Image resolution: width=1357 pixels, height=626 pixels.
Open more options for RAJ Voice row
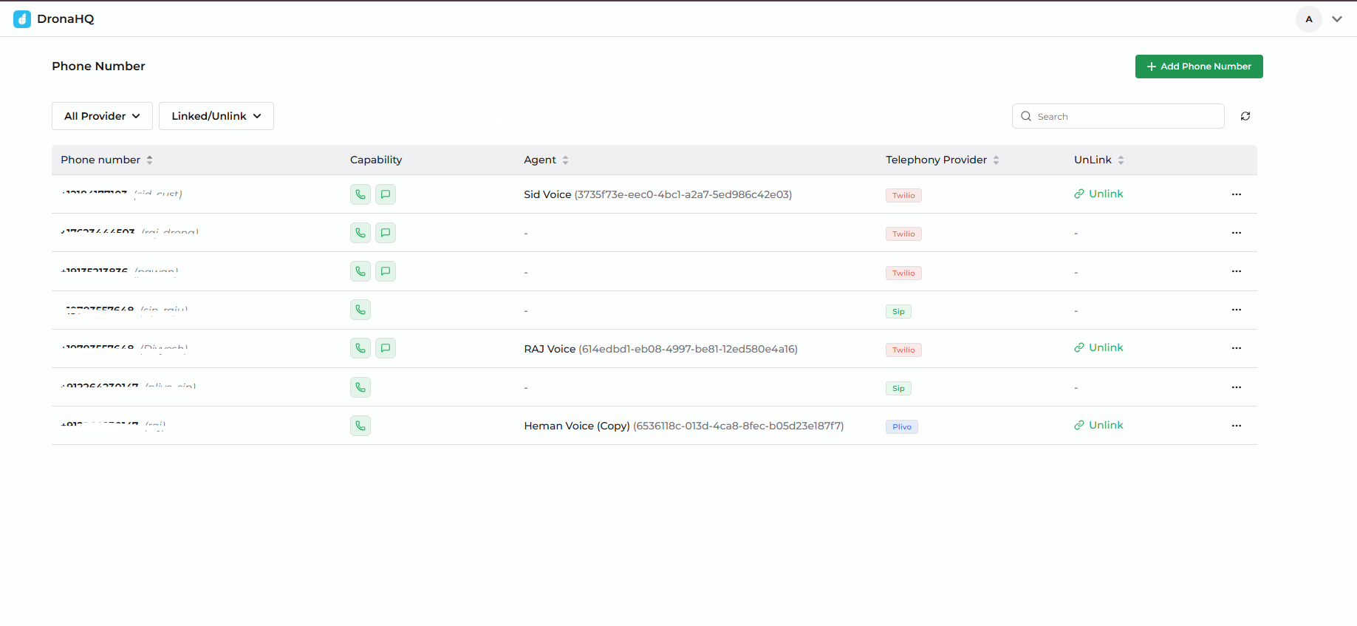(1237, 348)
